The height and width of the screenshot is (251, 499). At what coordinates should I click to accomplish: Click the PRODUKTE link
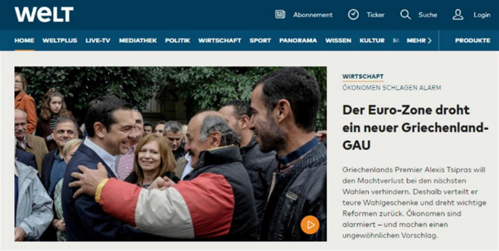(x=473, y=41)
